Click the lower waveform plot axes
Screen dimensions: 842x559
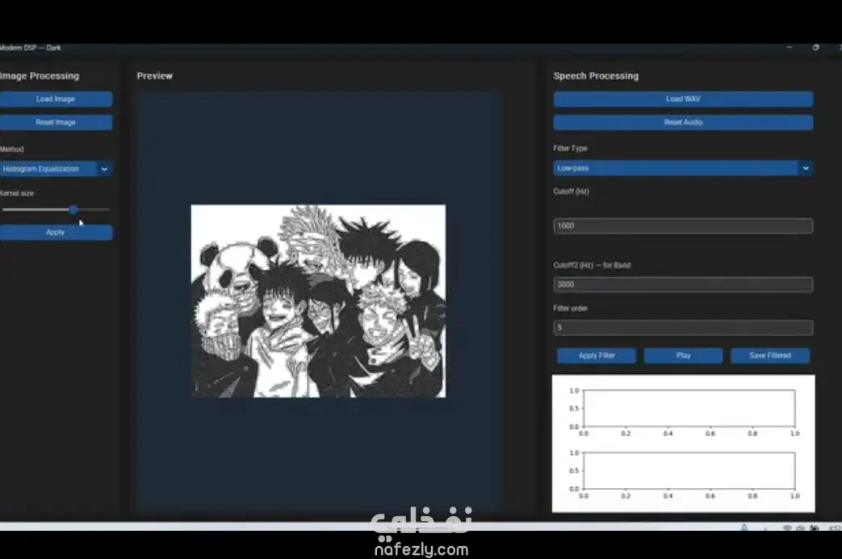point(689,471)
